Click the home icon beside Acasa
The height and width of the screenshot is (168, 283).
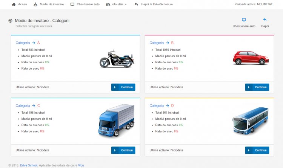point(14,4)
